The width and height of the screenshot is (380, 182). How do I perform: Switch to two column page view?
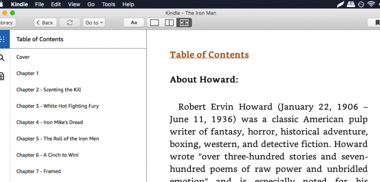(169, 23)
